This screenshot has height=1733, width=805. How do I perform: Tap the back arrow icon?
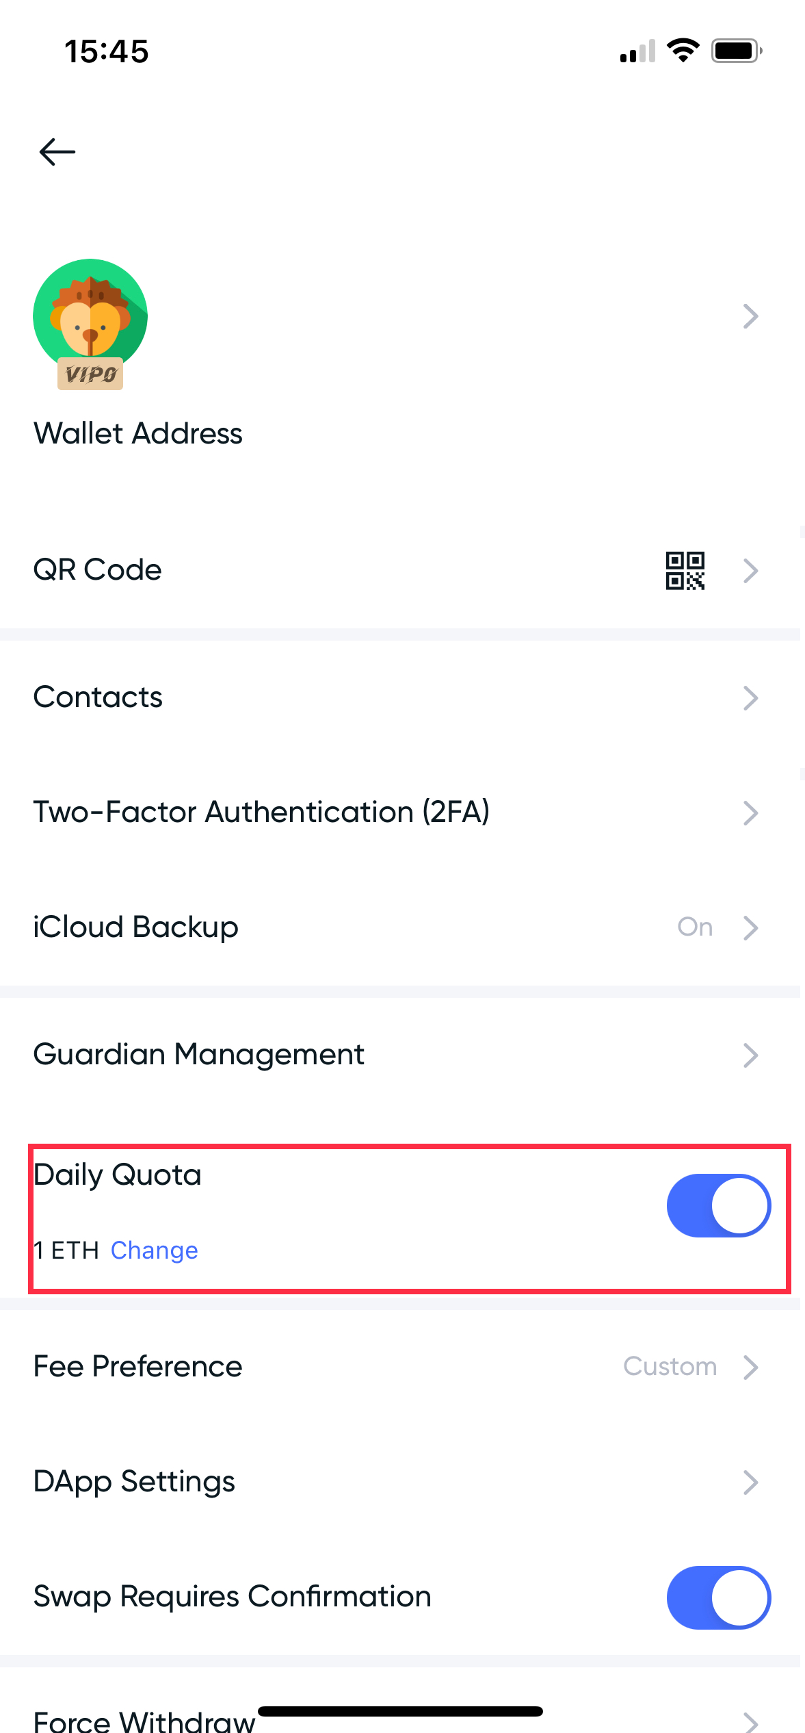pyautogui.click(x=57, y=152)
